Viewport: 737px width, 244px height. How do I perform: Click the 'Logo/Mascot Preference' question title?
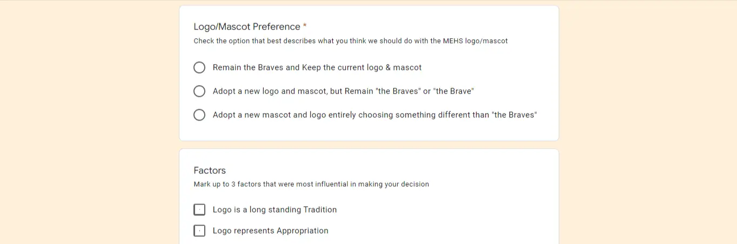pyautogui.click(x=247, y=26)
